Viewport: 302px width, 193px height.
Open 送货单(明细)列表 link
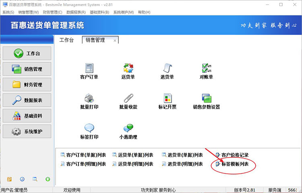133,164
